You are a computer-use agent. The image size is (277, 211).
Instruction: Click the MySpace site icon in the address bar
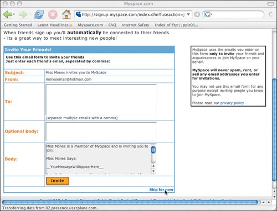78,14
